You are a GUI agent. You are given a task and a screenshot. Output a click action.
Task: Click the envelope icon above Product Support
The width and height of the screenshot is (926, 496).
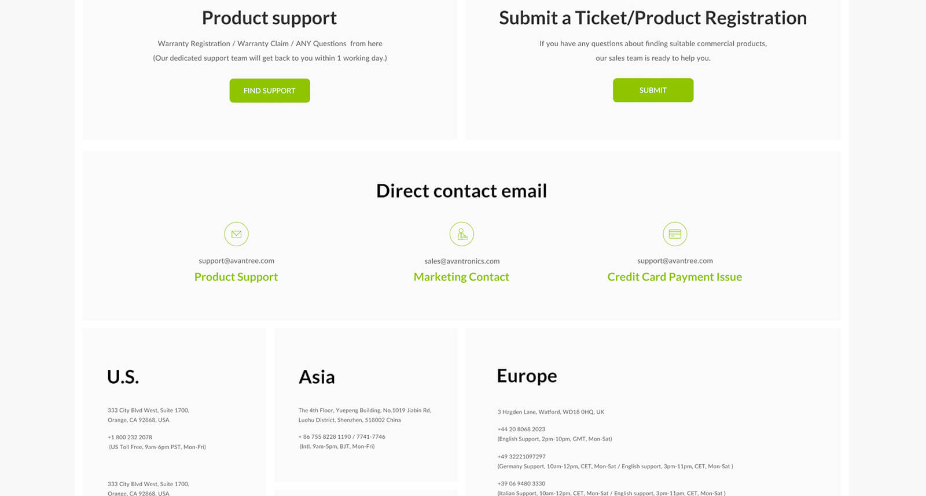[236, 234]
